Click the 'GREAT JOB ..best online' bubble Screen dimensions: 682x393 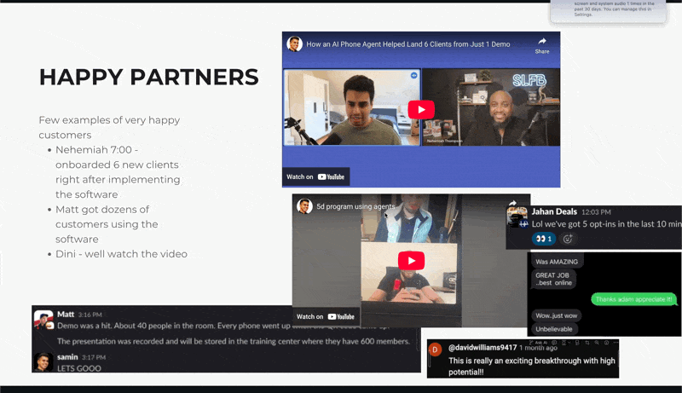[553, 279]
